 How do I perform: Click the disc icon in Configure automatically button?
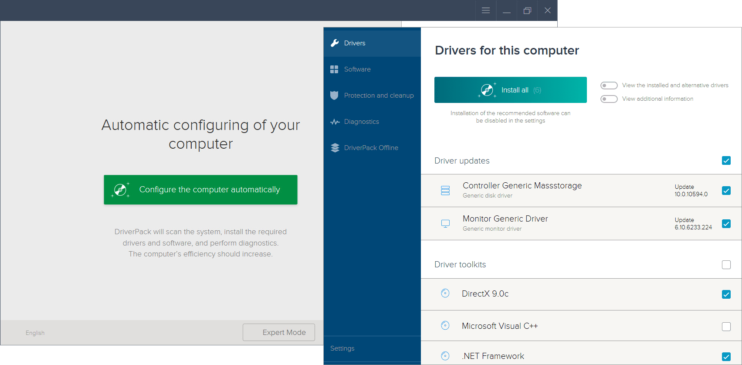point(120,190)
